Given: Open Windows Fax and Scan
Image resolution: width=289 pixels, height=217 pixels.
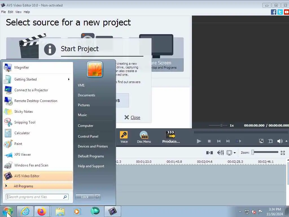Looking at the screenshot, I should [x=38, y=165].
